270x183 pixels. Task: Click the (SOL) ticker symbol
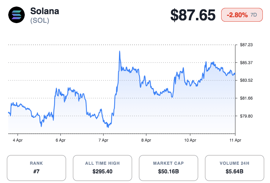[x=40, y=21]
